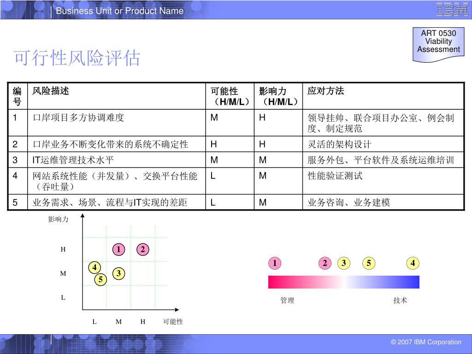472x354 pixels.
Task: Click the pink-to-blue gradient bar
Action: pos(344,282)
